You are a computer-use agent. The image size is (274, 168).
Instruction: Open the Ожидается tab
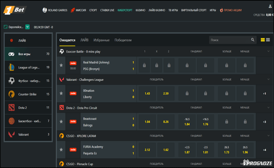[67, 40]
